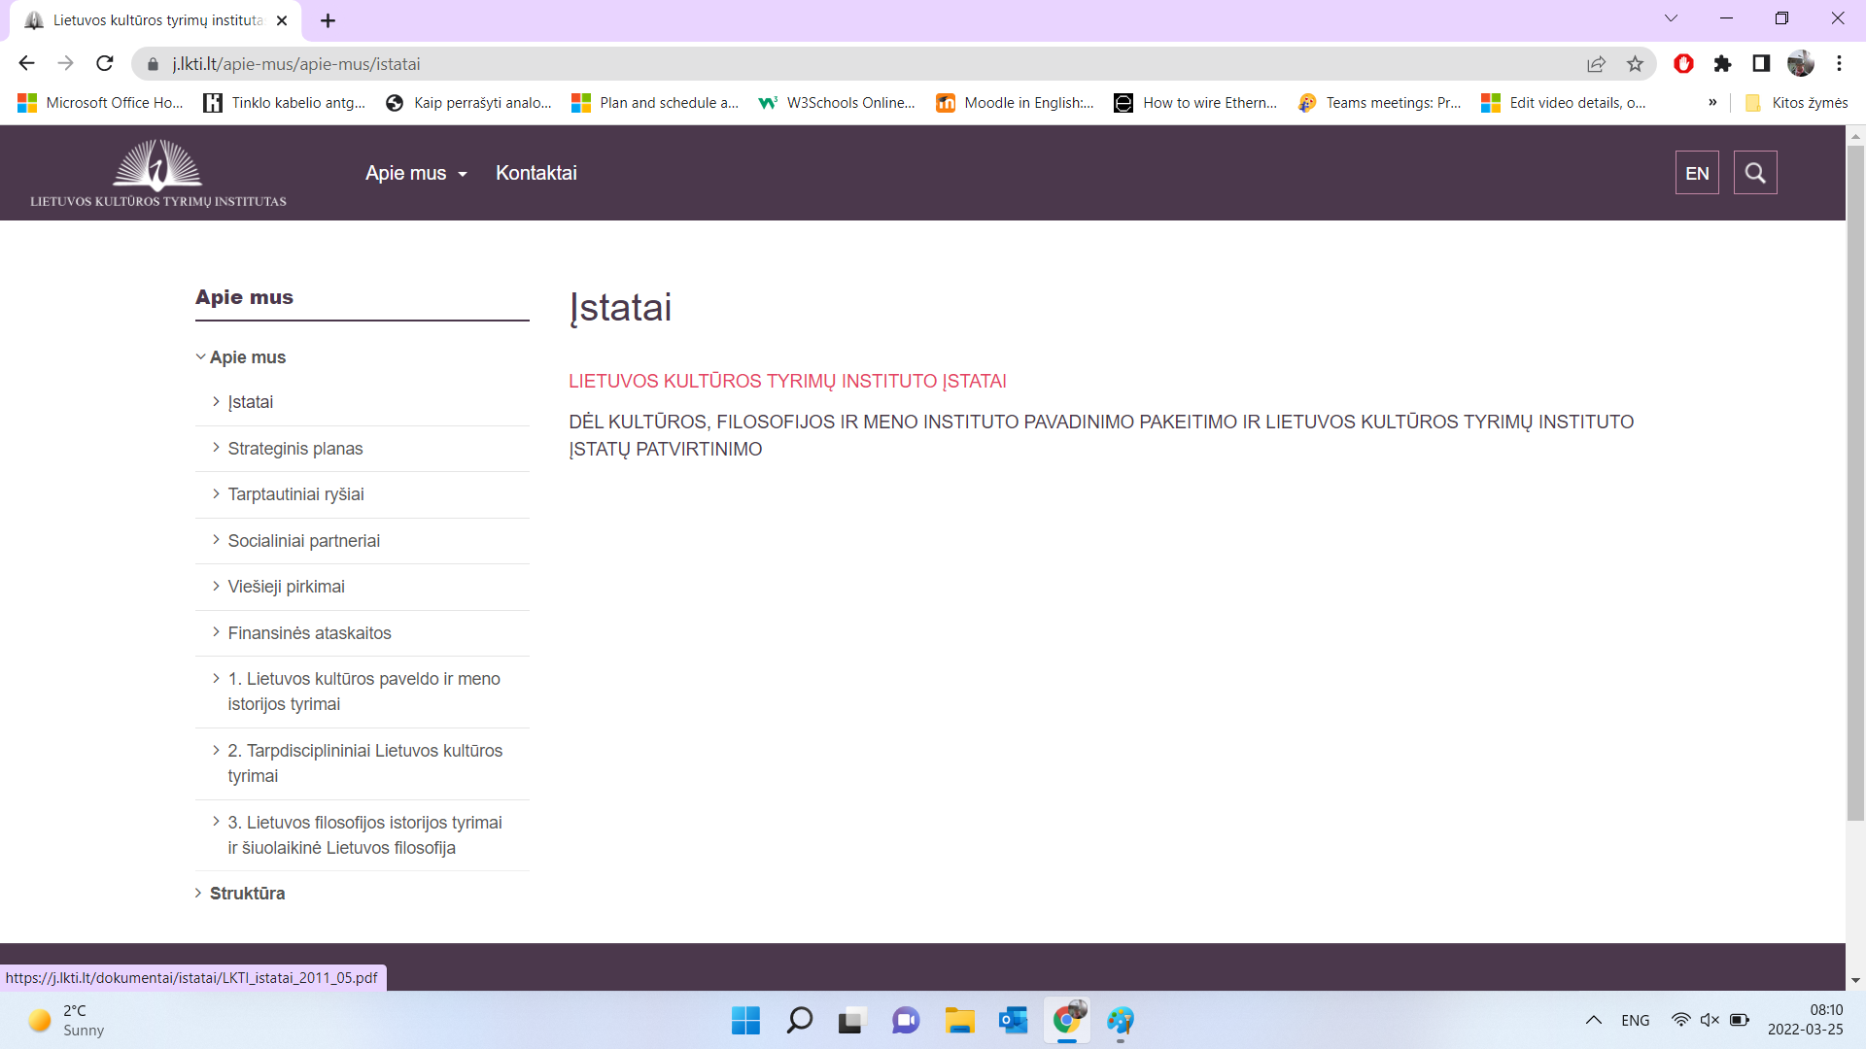Open the browser extensions puzzle icon
The width and height of the screenshot is (1866, 1049).
coord(1722,64)
